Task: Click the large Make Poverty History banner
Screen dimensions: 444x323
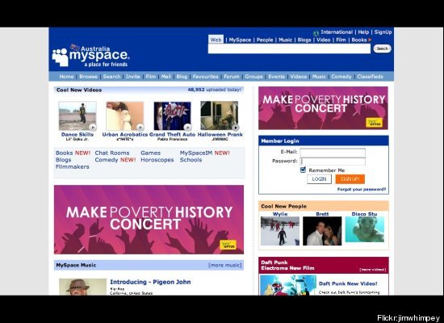Action: tap(149, 220)
